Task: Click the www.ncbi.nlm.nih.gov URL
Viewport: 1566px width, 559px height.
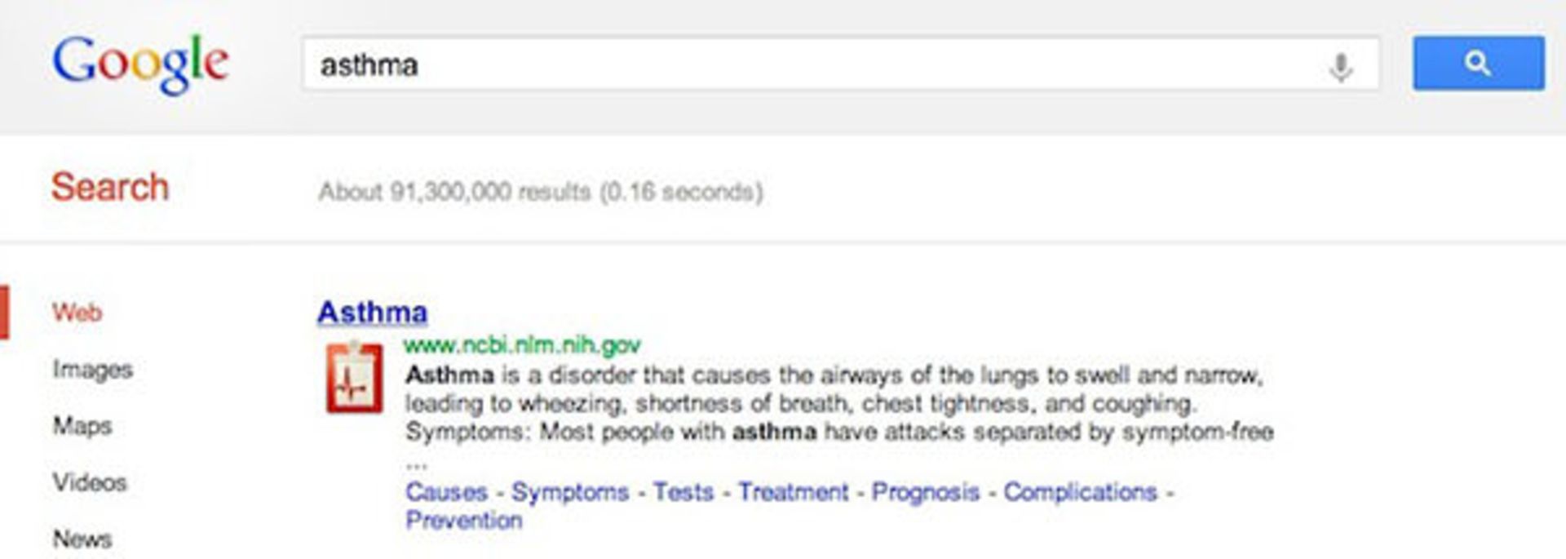Action: pos(522,345)
